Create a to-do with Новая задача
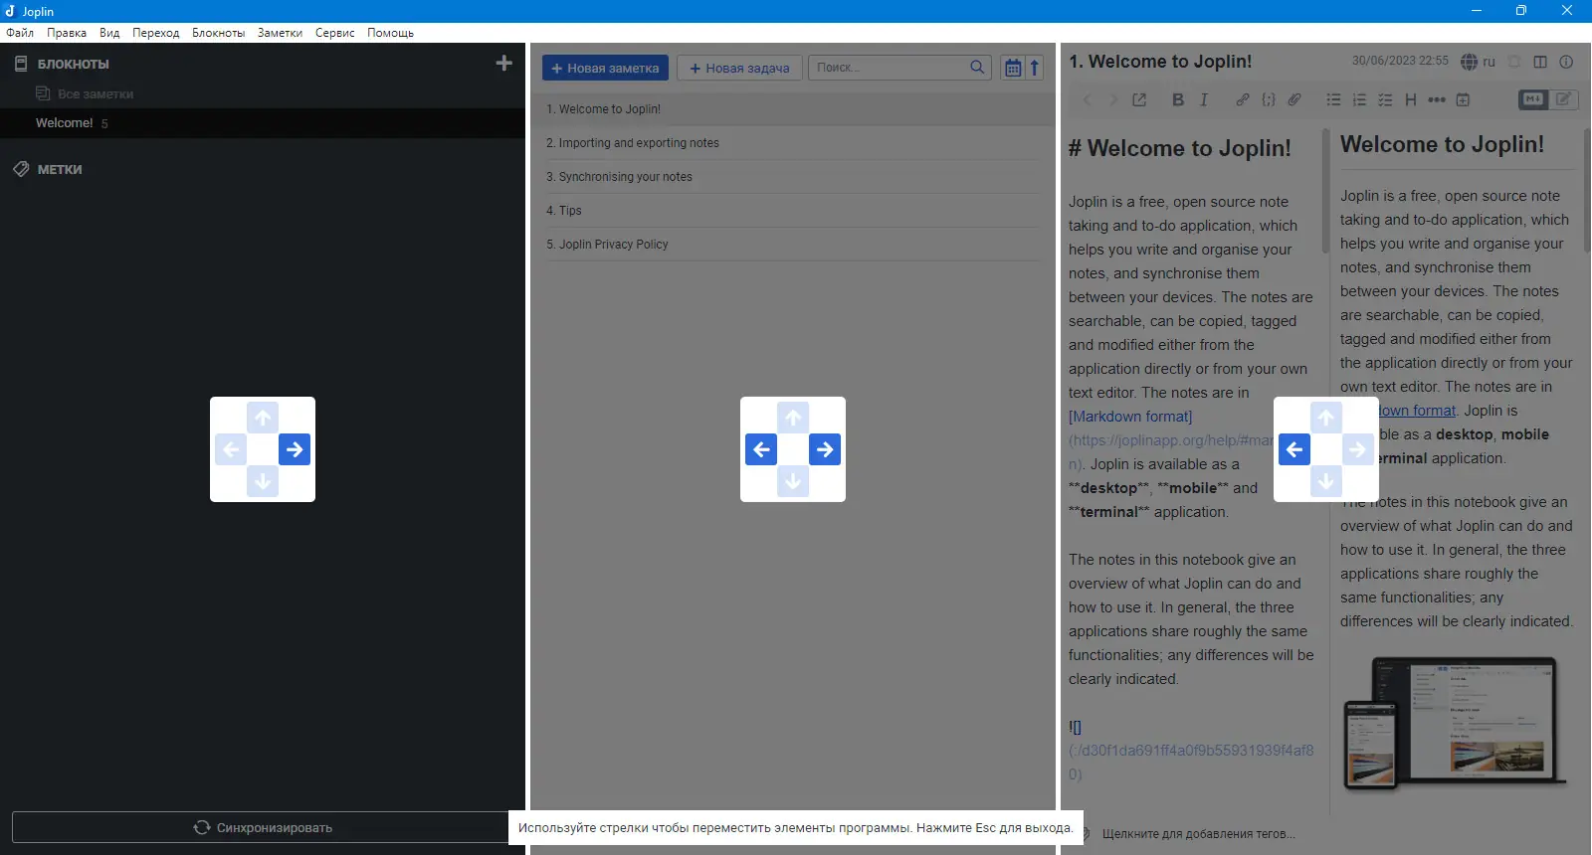 pos(739,68)
